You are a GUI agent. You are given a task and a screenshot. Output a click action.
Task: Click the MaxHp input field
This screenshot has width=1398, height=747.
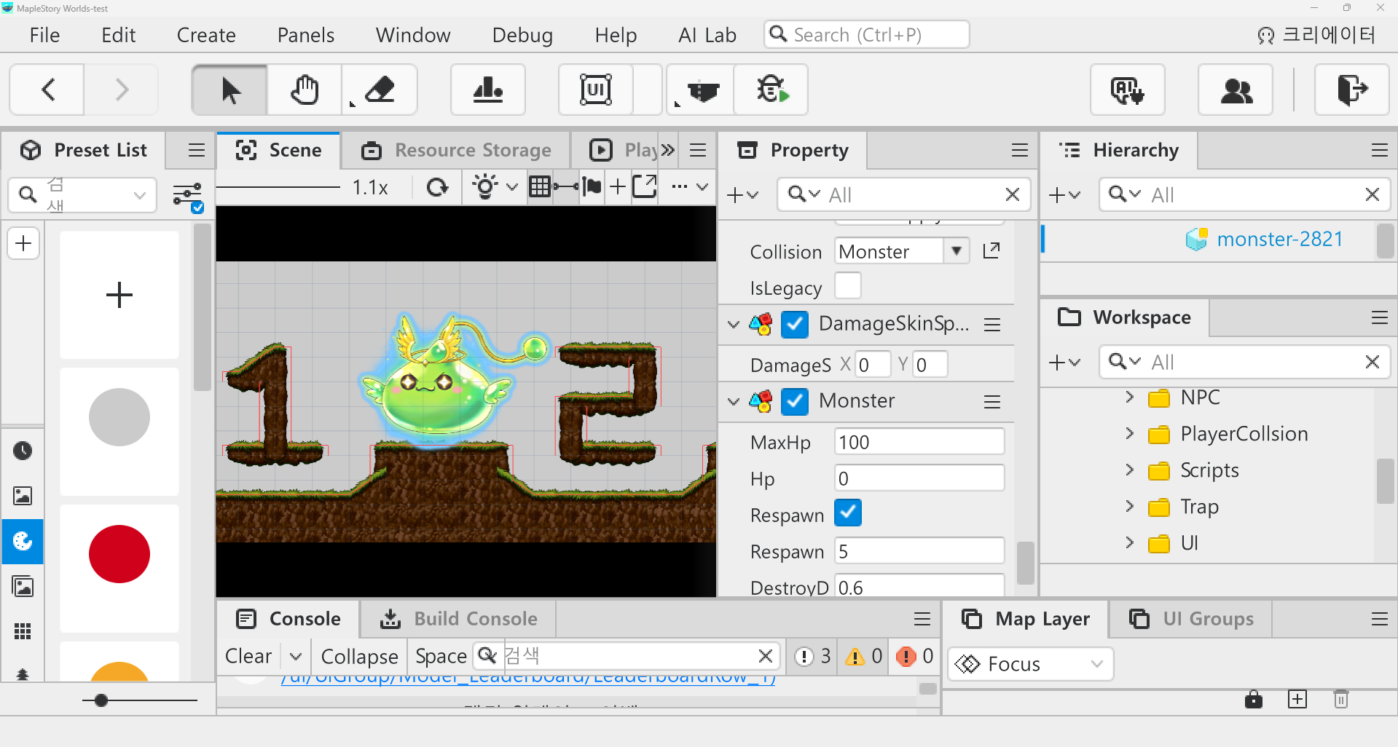coord(919,442)
